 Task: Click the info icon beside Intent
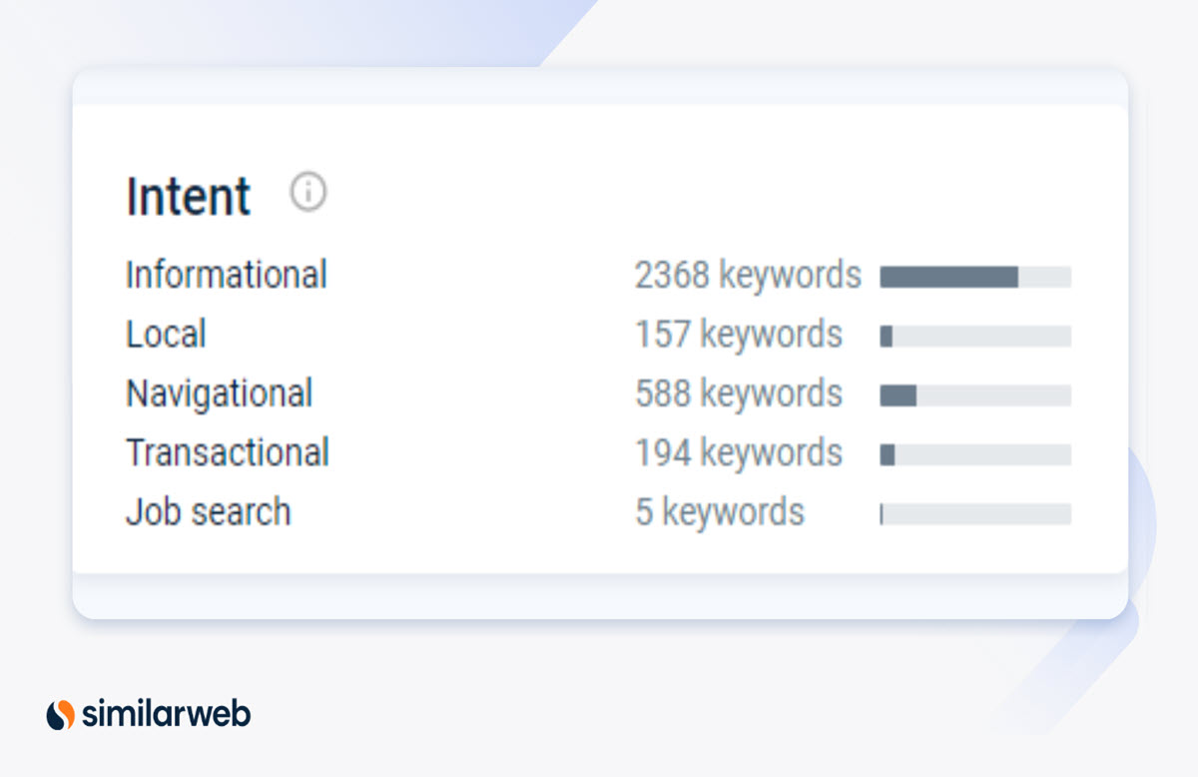pyautogui.click(x=308, y=191)
